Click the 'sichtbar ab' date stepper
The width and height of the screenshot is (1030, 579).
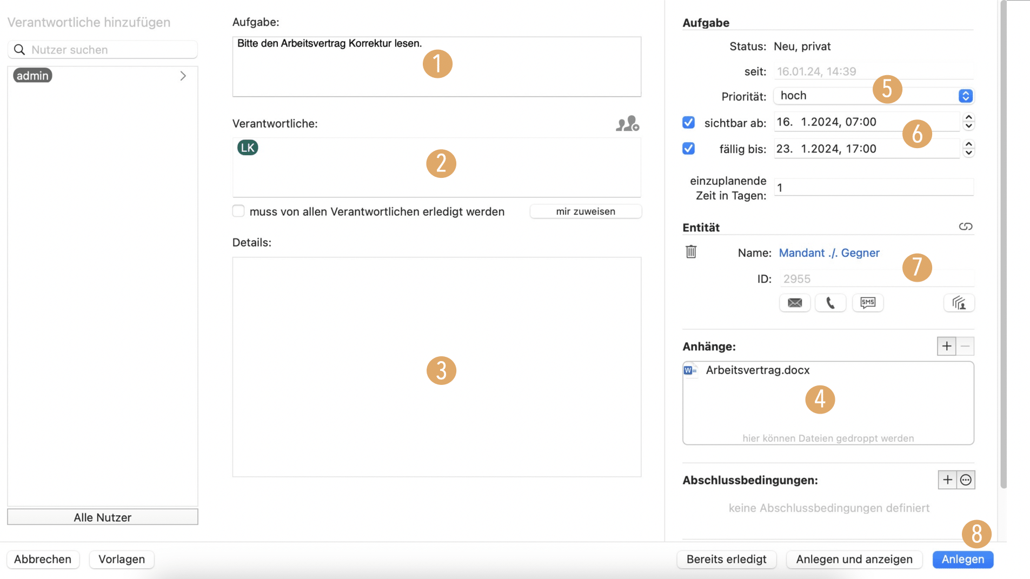pos(968,122)
